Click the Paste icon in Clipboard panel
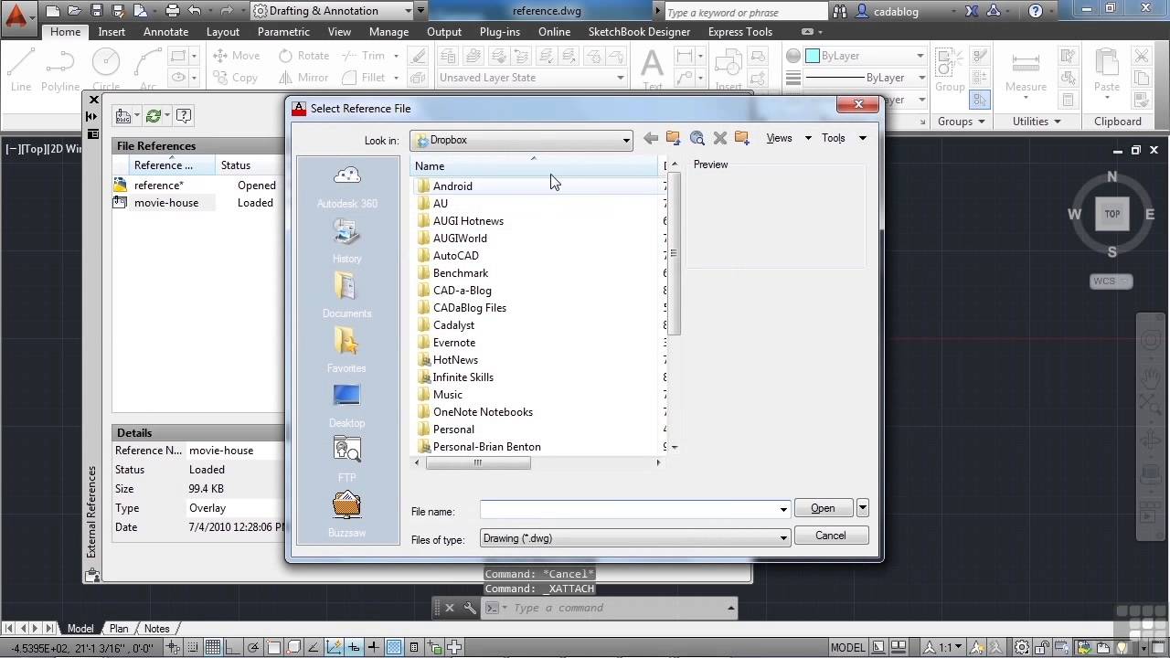The width and height of the screenshot is (1170, 658). [x=1107, y=69]
